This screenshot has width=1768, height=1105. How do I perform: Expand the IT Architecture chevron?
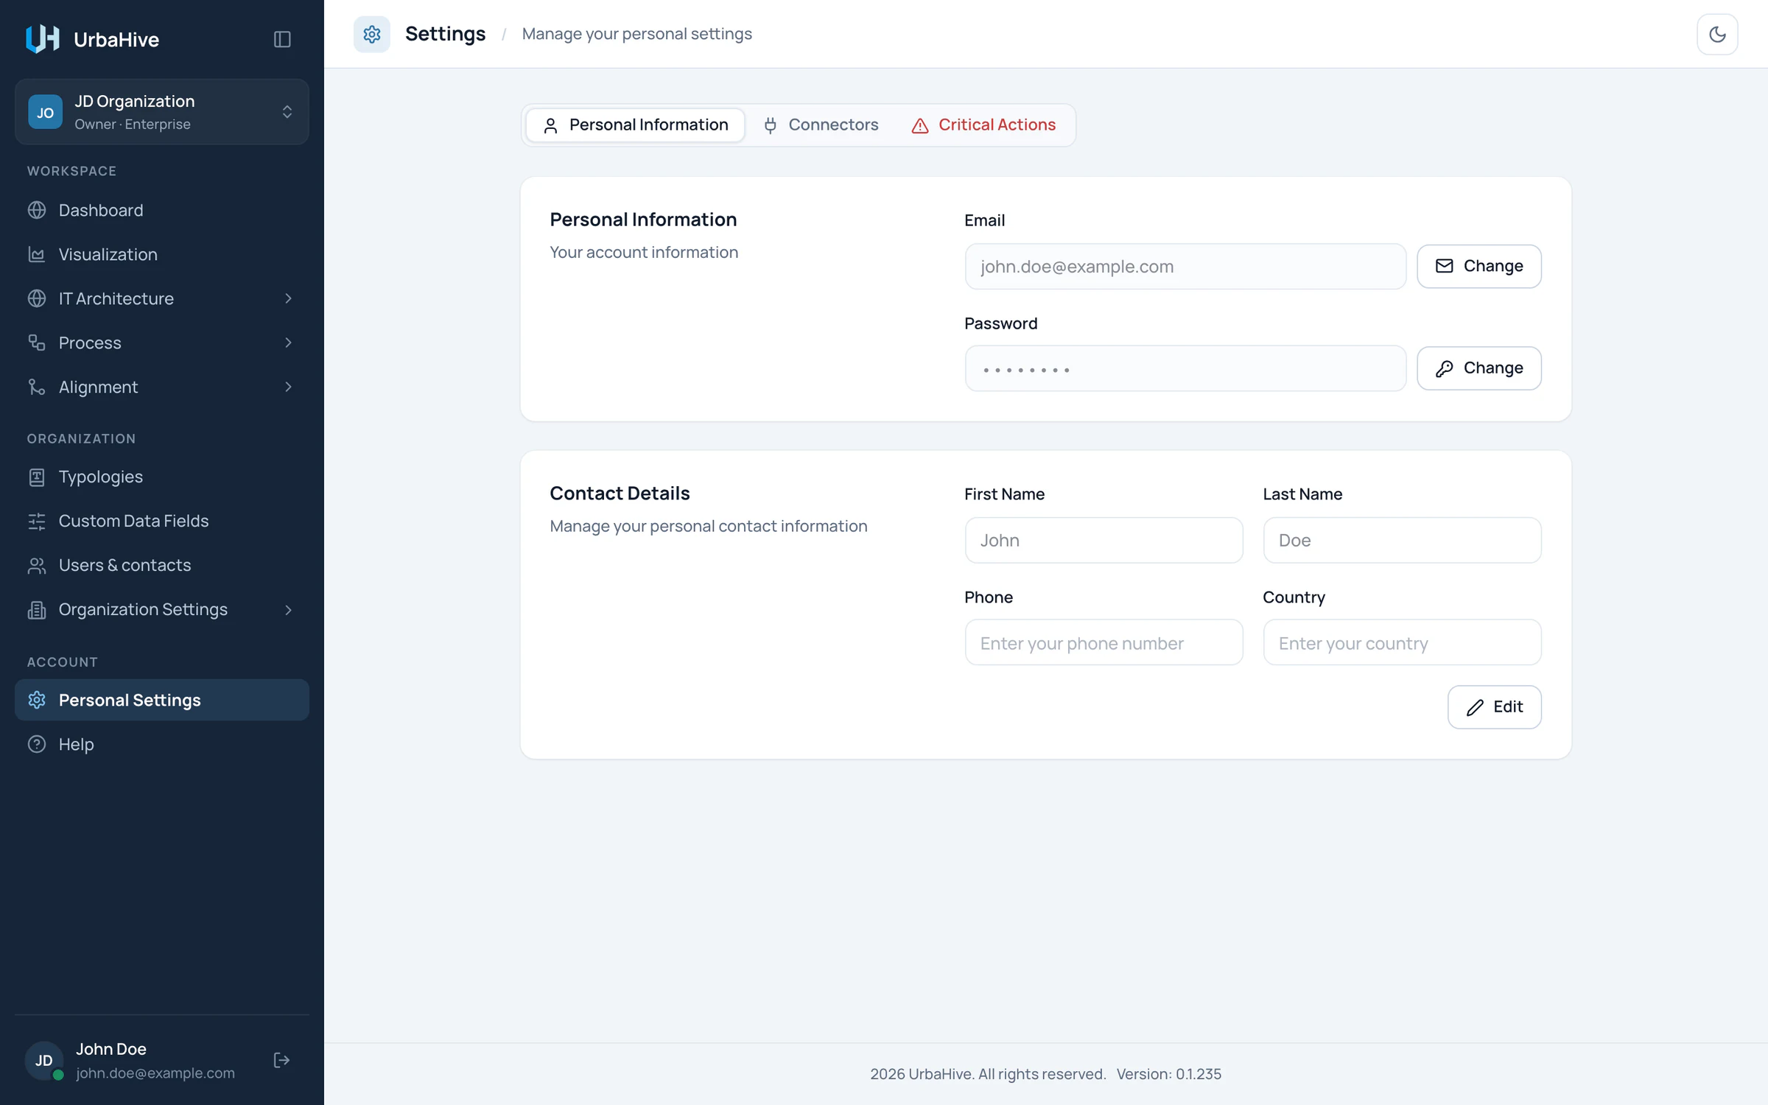pos(288,298)
